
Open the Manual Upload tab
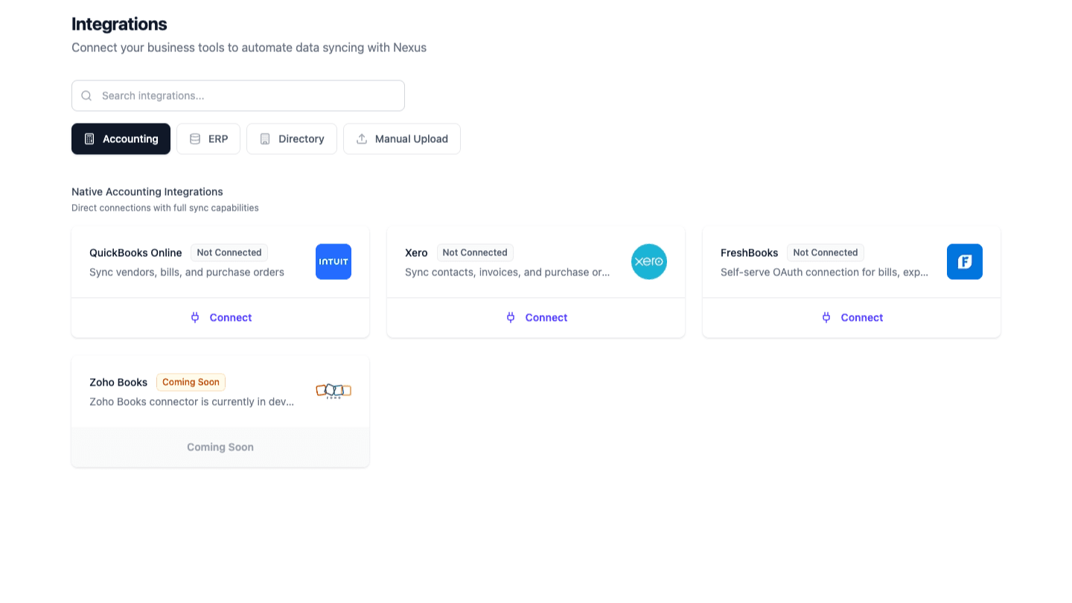(402, 138)
